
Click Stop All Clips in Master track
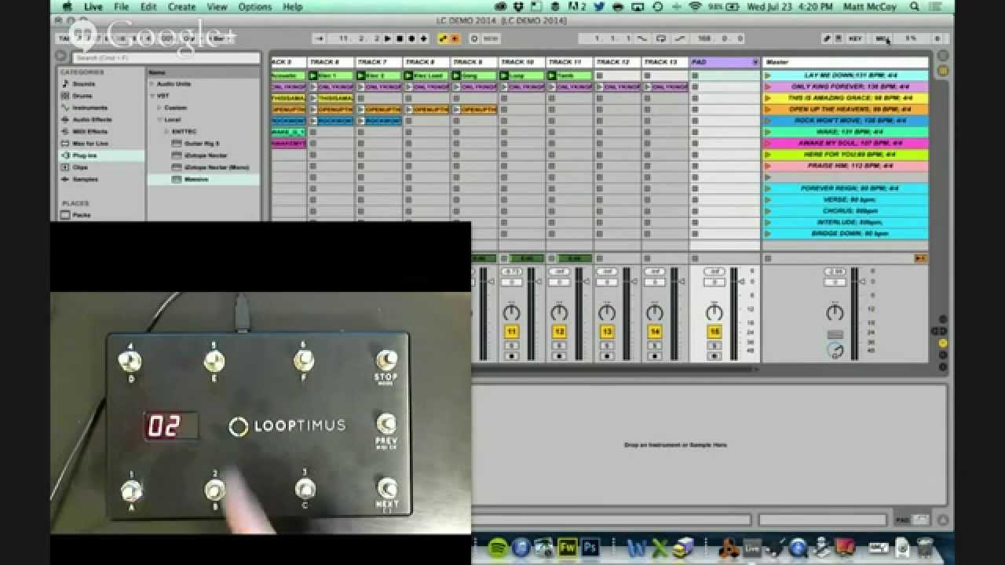pos(767,258)
